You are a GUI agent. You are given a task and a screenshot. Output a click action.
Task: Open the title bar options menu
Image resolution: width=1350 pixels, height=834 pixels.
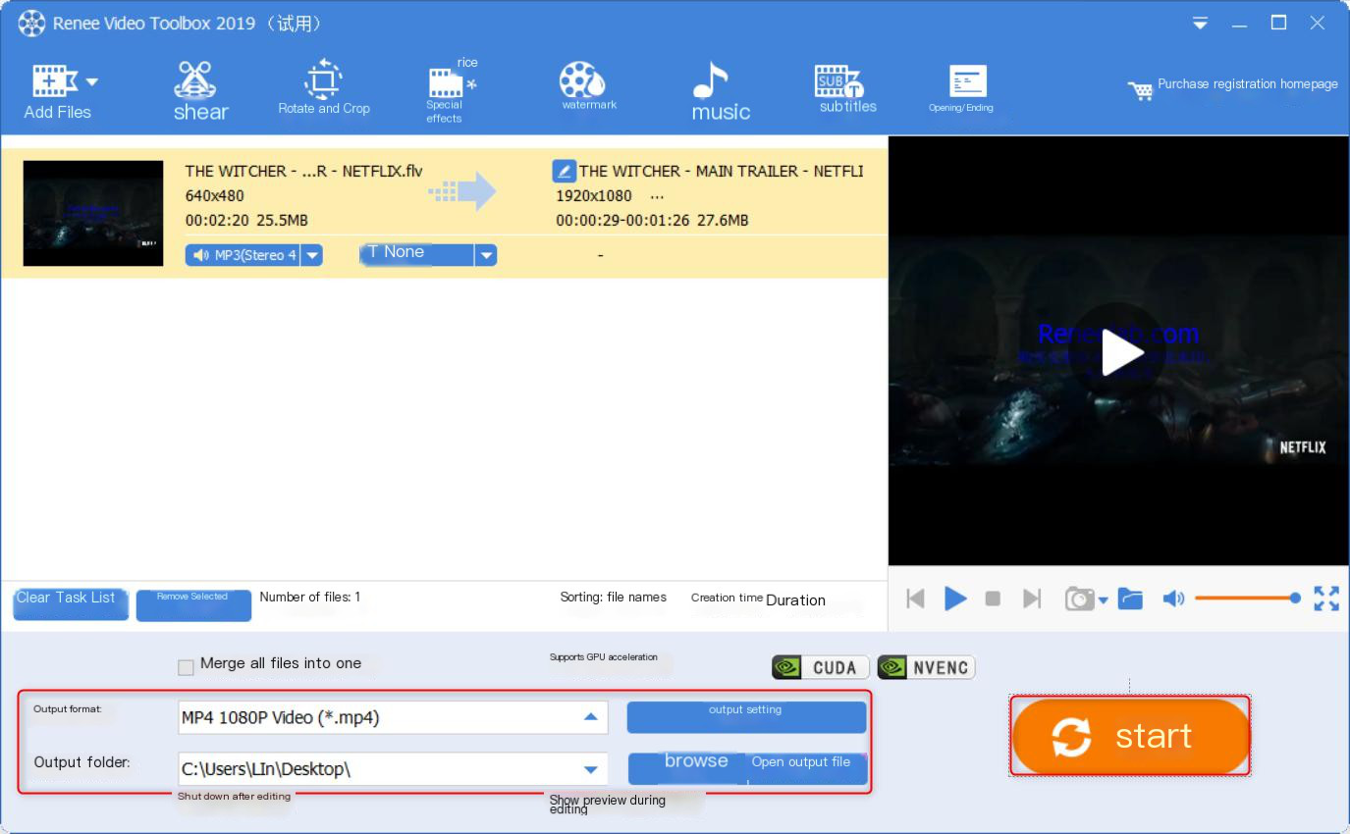(x=1200, y=24)
